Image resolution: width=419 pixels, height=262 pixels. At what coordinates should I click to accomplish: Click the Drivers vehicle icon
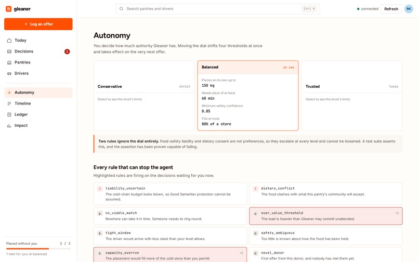pyautogui.click(x=9, y=73)
